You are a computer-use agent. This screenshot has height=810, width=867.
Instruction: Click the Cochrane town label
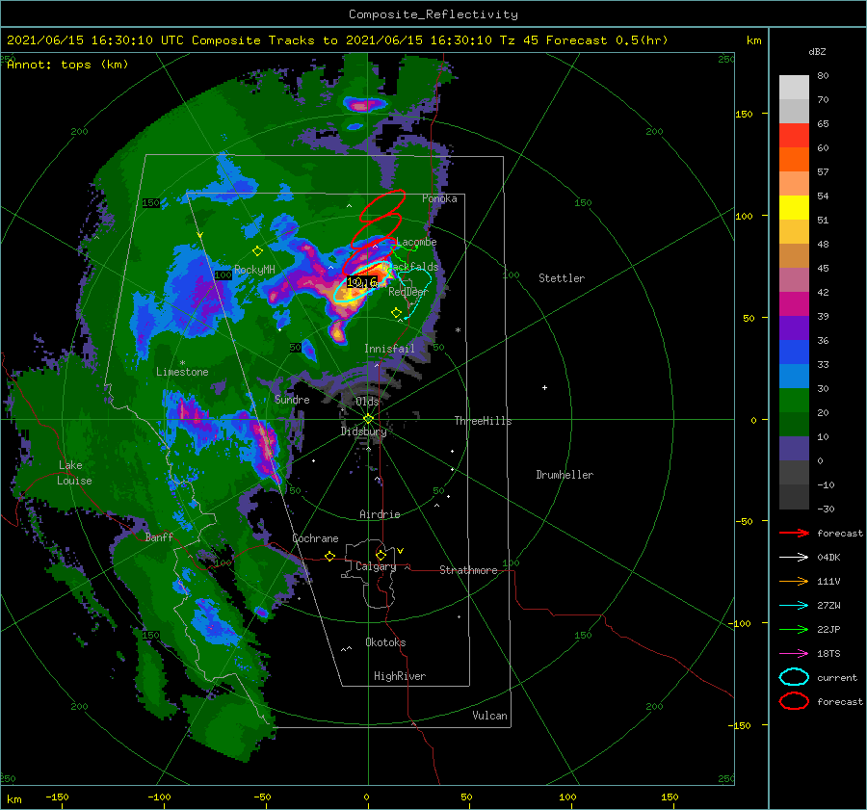[315, 538]
